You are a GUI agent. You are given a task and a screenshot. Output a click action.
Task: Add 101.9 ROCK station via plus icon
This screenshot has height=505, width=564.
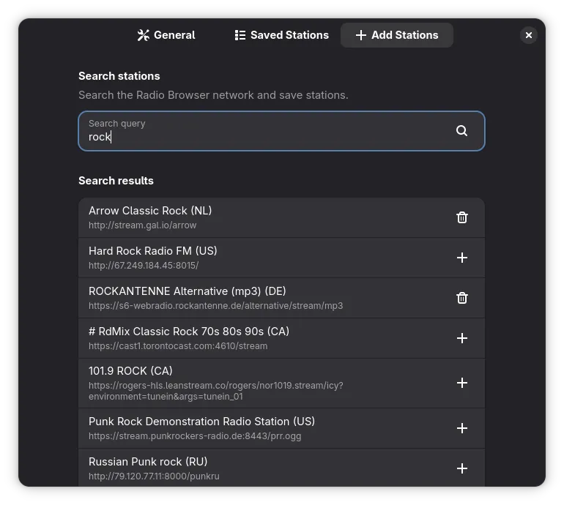pos(461,383)
